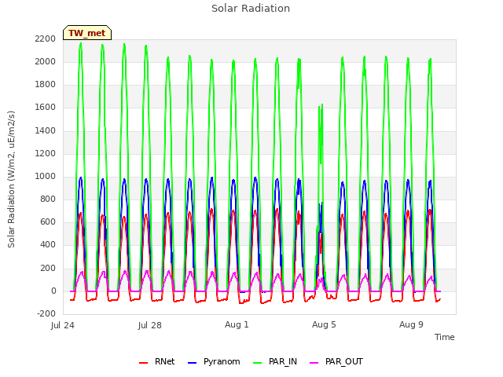Click the 600 y-axis tick label
The image size is (503, 377).
(48, 222)
